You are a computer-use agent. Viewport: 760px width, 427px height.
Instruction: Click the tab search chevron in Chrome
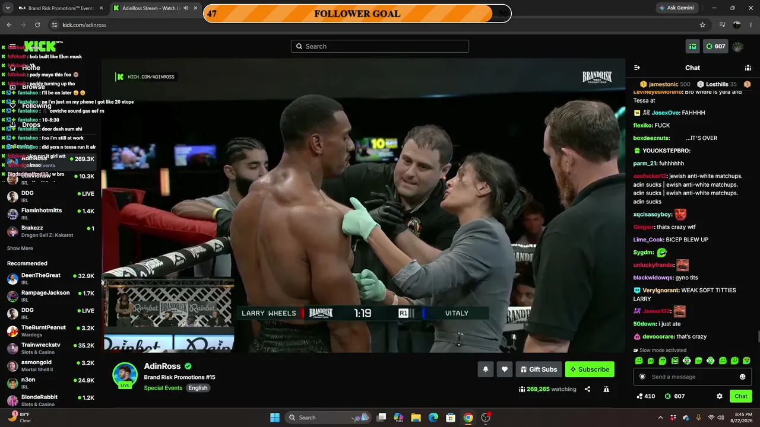click(7, 8)
